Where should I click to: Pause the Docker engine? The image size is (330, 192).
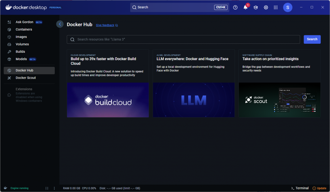pyautogui.click(x=47, y=188)
